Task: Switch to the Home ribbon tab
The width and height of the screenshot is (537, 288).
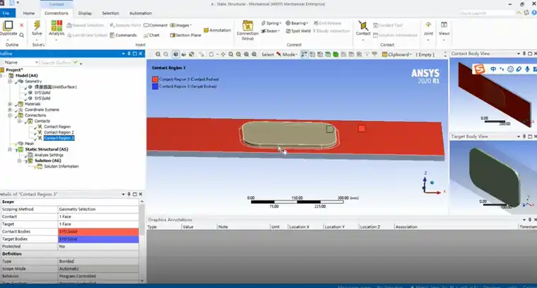Action: (29, 13)
